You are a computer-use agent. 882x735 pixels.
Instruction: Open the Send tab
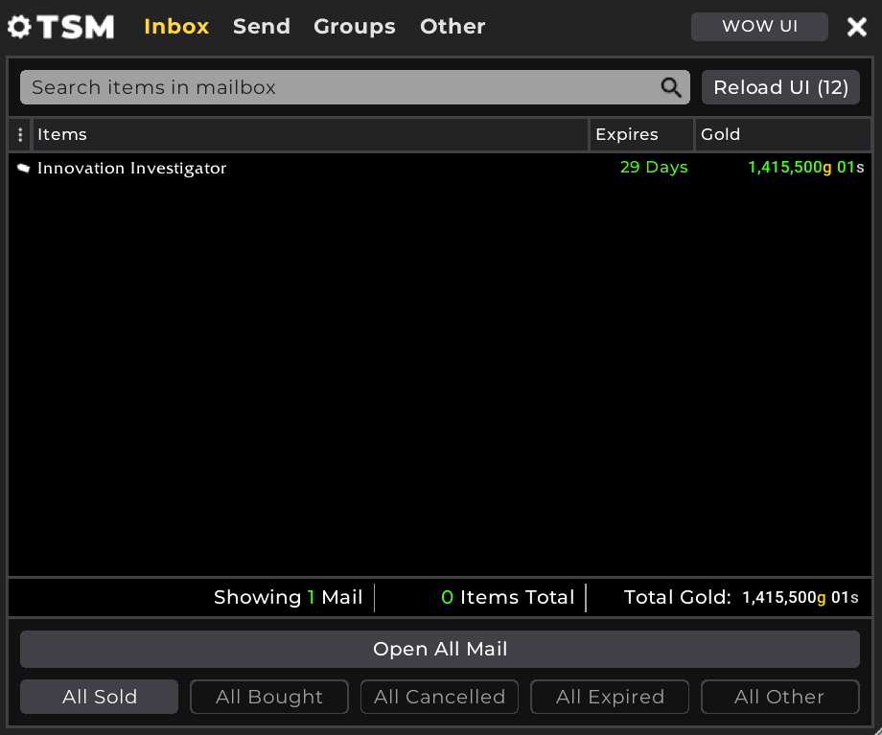262,27
